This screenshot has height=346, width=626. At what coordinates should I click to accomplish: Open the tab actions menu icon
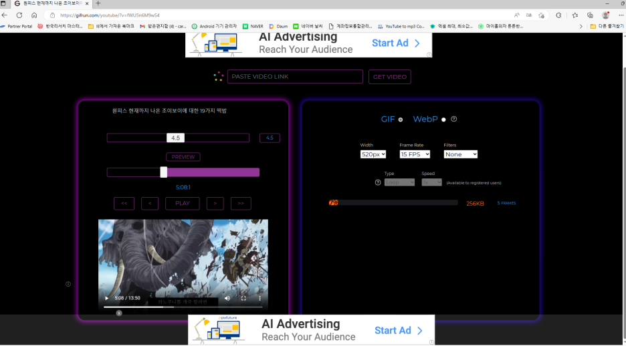pos(3,3)
